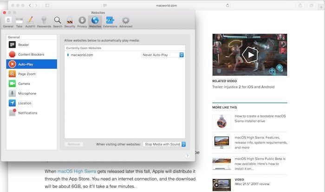This screenshot has height=192, width=325.
Task: Open the Security preferences pane
Action: 70,22
